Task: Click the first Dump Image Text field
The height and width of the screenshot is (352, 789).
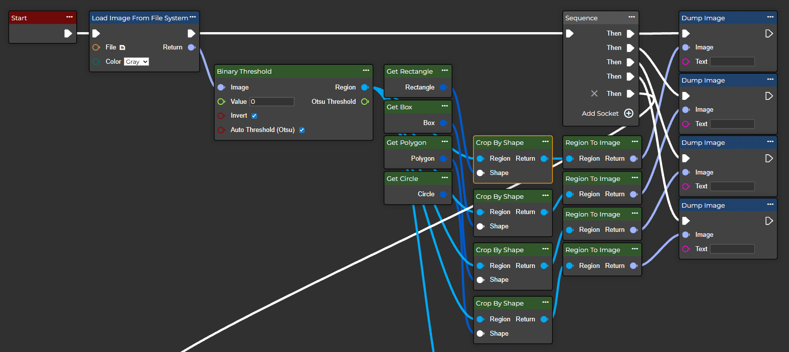Action: (x=732, y=62)
